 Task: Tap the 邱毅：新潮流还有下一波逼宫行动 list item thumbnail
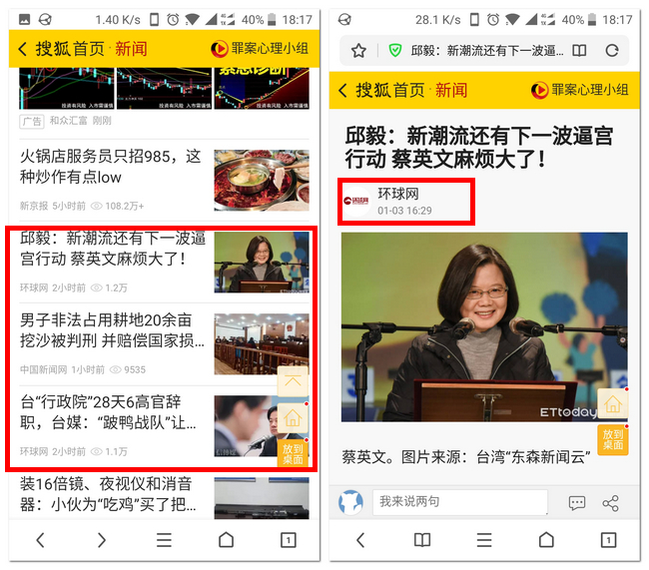pos(261,262)
